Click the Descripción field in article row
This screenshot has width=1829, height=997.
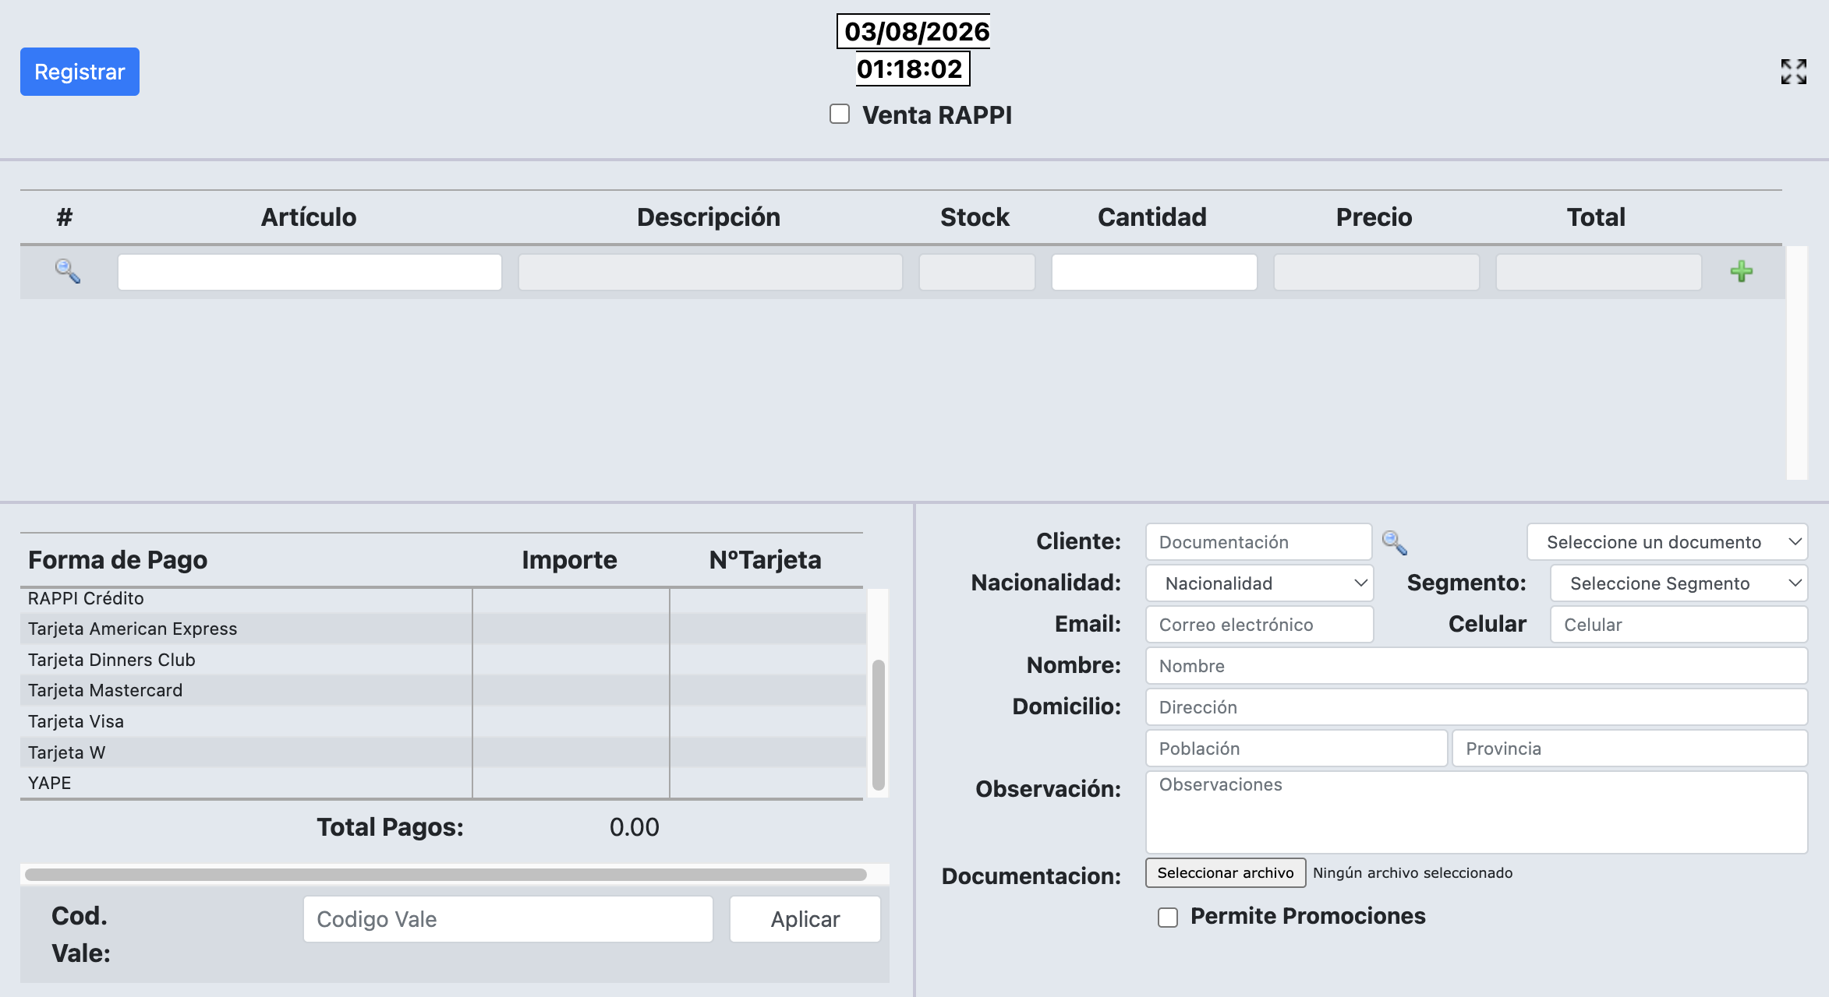[x=710, y=272]
